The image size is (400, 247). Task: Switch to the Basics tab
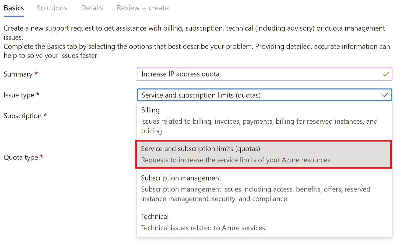point(14,8)
